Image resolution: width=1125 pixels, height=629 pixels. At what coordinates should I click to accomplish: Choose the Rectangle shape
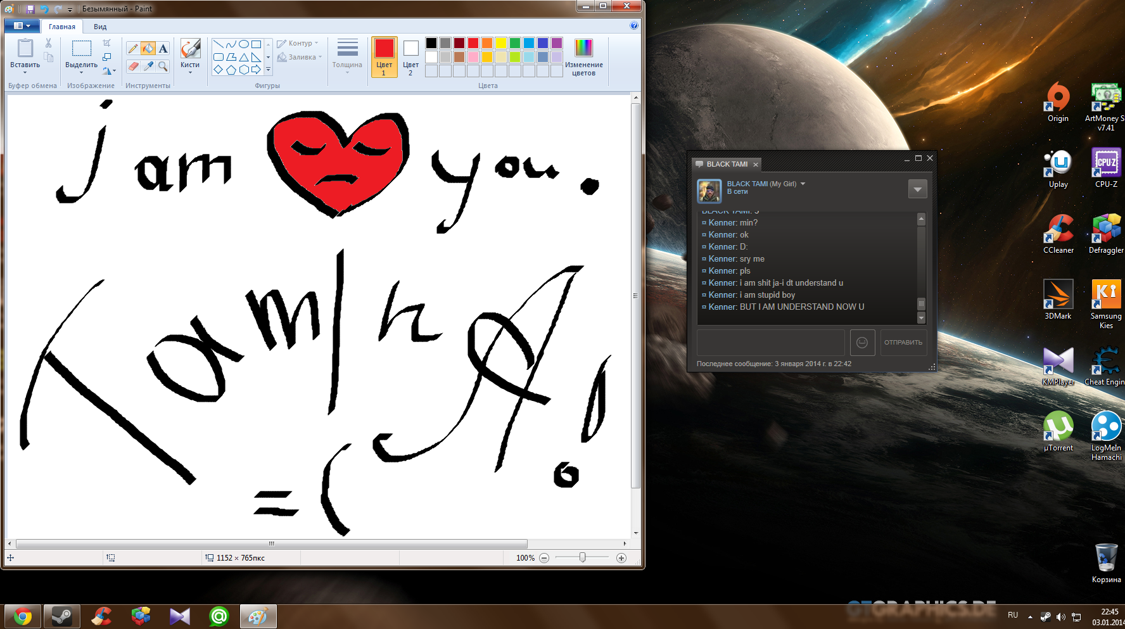point(256,44)
